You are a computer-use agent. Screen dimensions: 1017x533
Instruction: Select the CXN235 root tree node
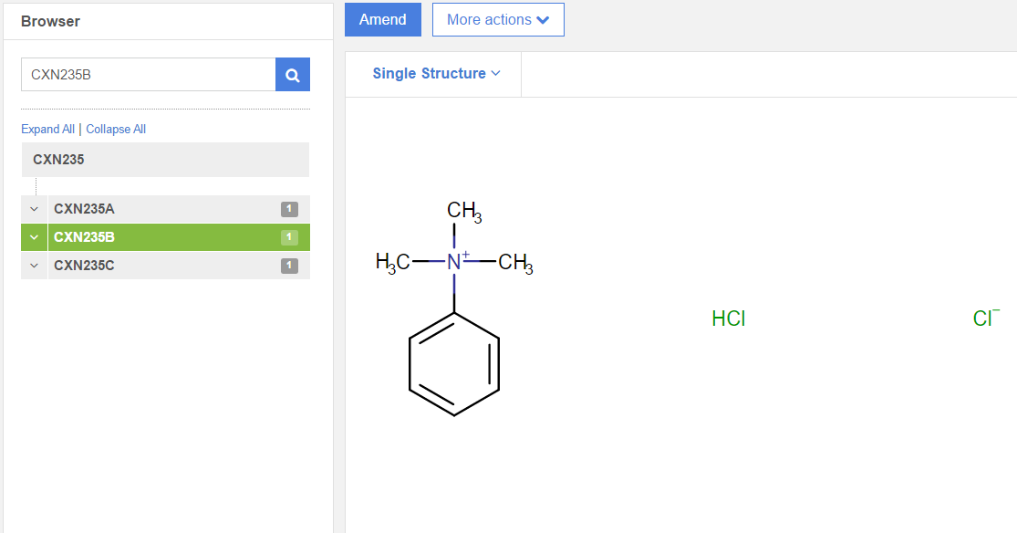pos(58,160)
